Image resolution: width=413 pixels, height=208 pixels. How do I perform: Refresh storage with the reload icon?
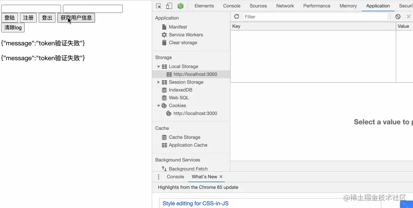click(237, 16)
